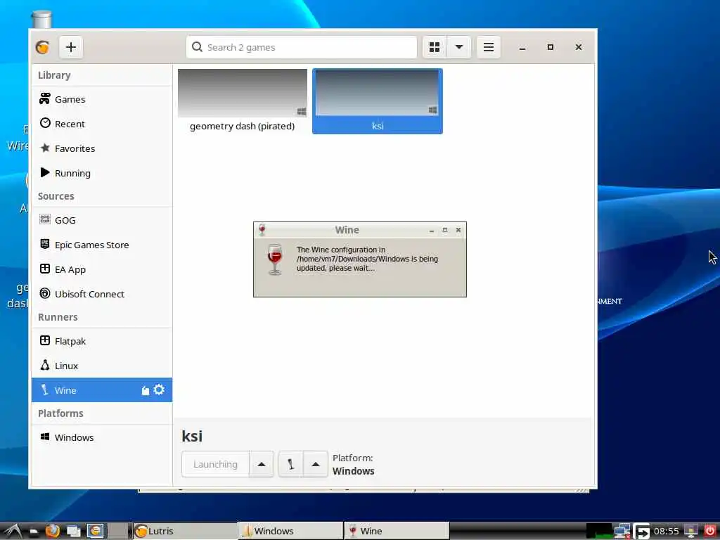Add a new game with the plus button
Image resolution: width=720 pixels, height=540 pixels.
pos(71,47)
